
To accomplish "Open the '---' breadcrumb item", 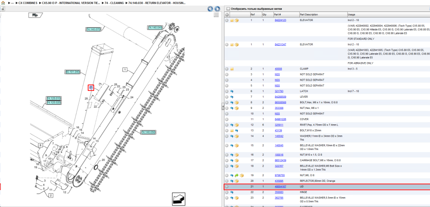I will [x=12, y=3].
